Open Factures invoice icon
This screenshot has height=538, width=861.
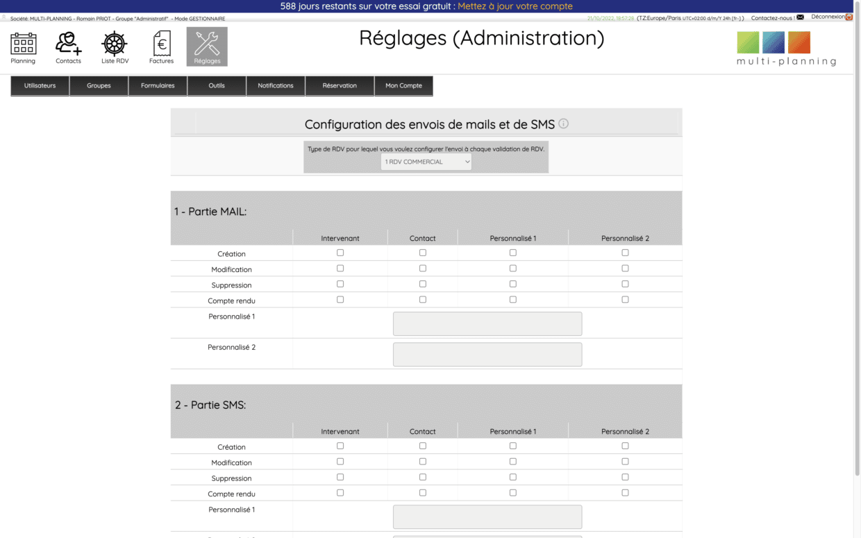[161, 44]
